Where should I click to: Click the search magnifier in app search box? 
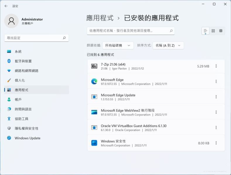[171, 31]
